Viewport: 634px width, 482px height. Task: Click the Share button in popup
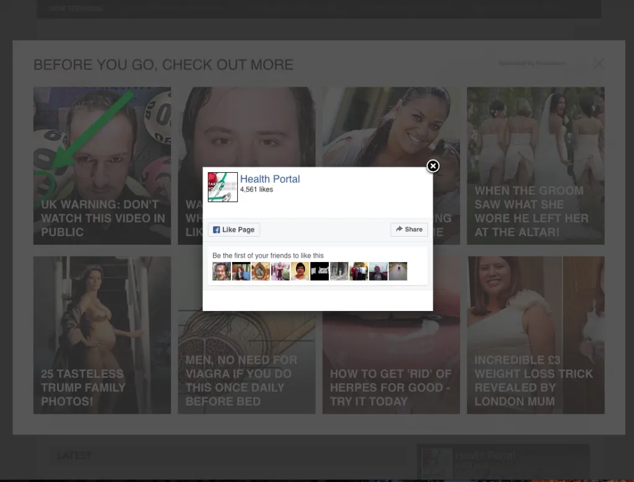coord(409,229)
